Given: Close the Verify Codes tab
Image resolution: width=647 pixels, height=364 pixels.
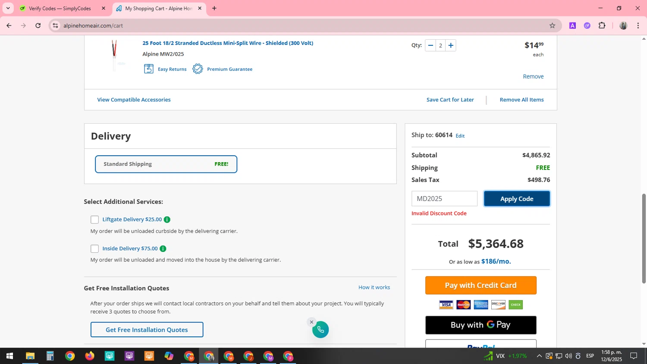Looking at the screenshot, I should pos(103,8).
